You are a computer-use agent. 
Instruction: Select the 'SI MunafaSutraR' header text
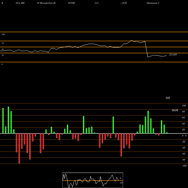coord(46,3)
